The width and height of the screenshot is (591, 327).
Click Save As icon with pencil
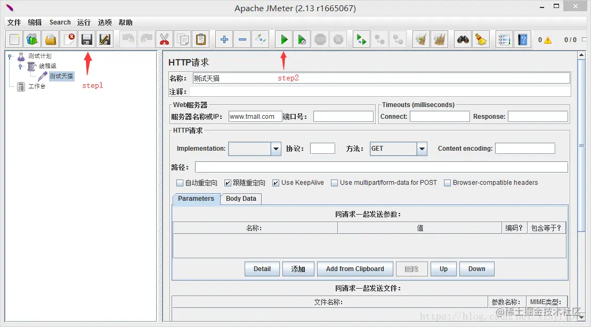coord(105,39)
